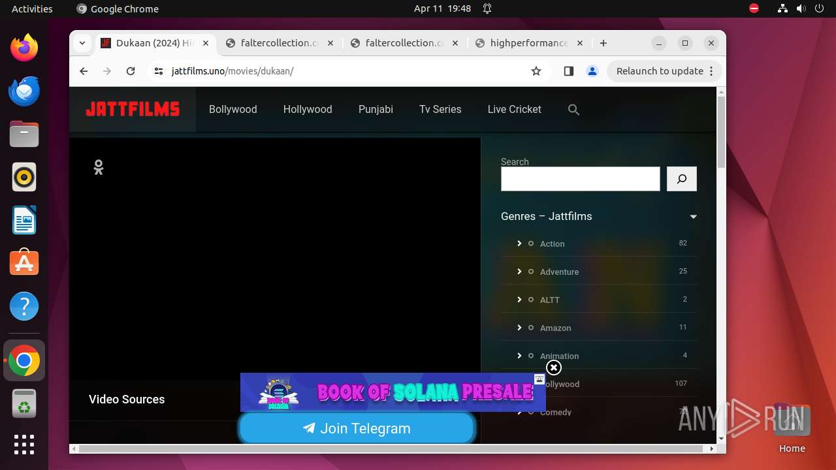Viewport: 836px width, 470px height.
Task: Open the tab search dropdown arrow
Action: [82, 43]
